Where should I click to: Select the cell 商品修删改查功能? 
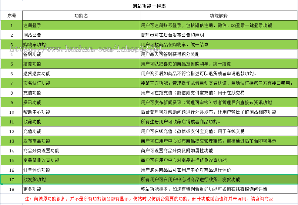(81, 160)
